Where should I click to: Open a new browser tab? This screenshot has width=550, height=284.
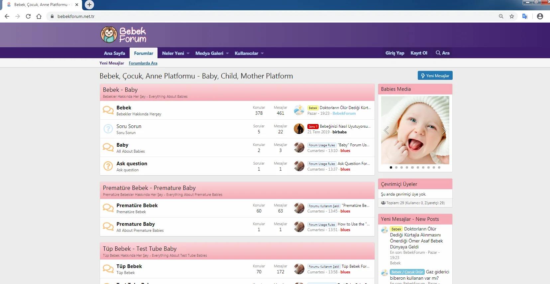pyautogui.click(x=89, y=5)
